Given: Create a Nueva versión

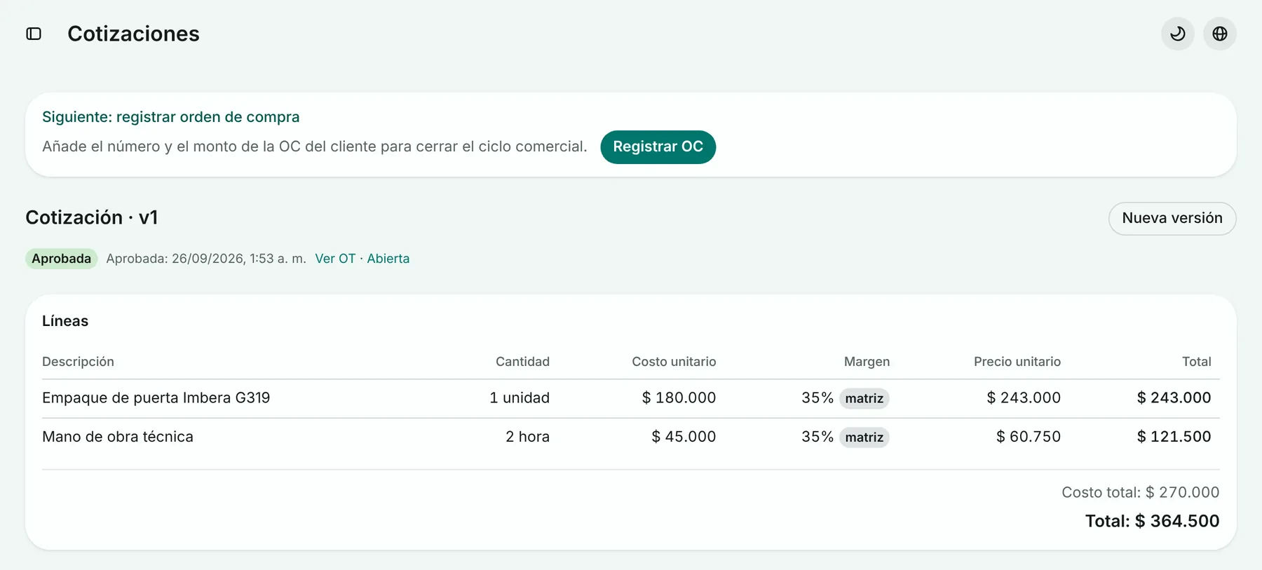Looking at the screenshot, I should coord(1172,218).
